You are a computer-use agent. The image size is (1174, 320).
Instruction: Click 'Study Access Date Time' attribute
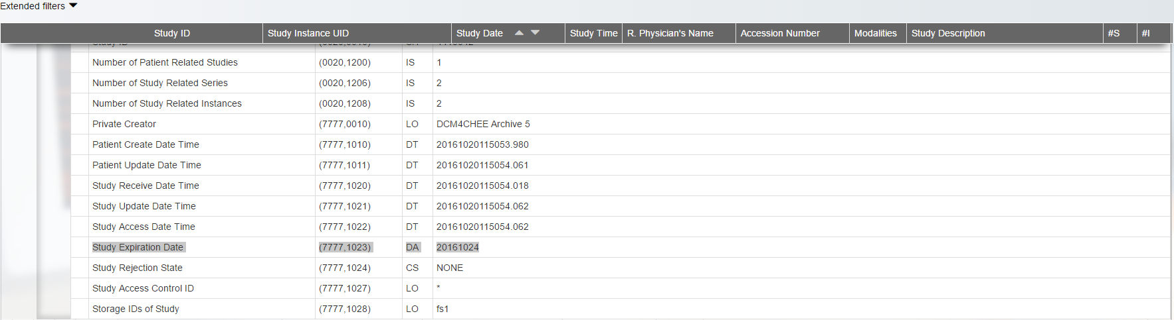(x=144, y=227)
